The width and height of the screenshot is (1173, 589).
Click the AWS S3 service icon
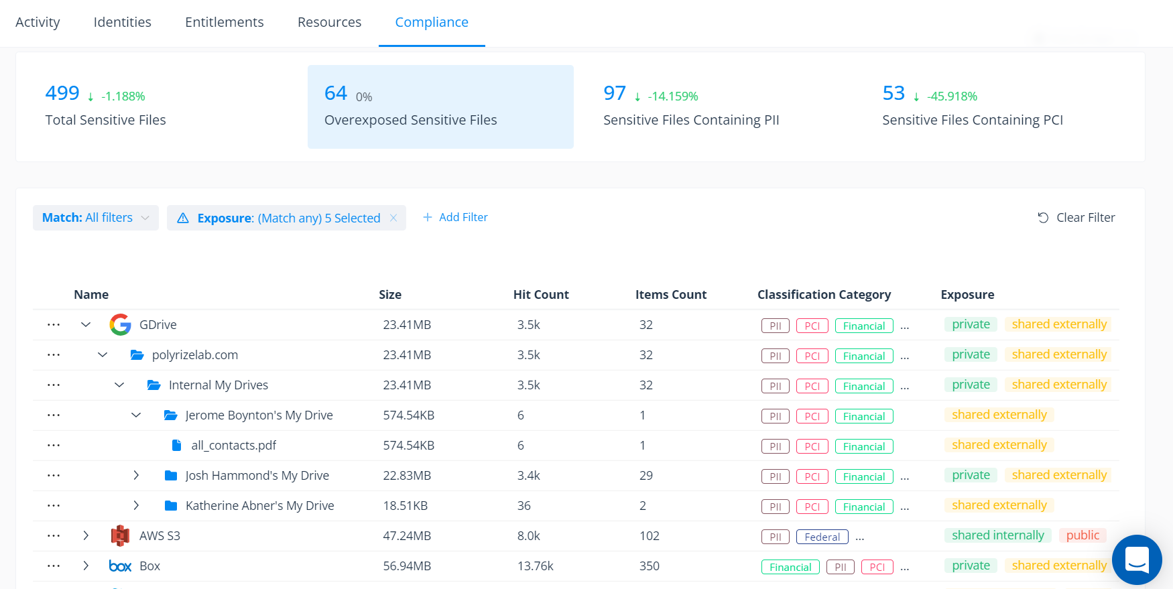120,536
